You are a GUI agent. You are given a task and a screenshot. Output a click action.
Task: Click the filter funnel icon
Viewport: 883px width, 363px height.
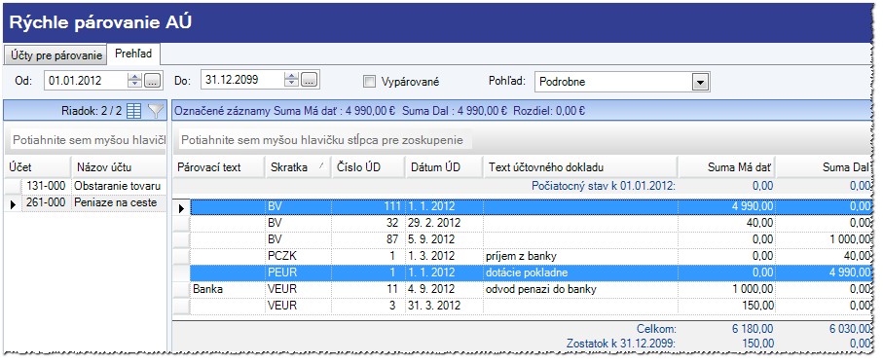pyautogui.click(x=156, y=111)
